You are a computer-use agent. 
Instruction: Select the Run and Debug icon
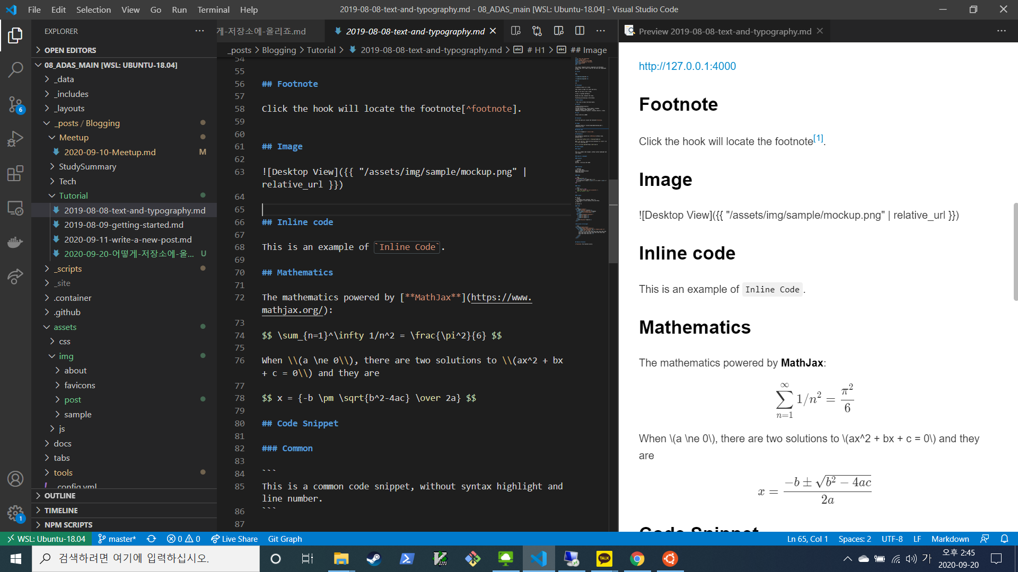pyautogui.click(x=15, y=138)
